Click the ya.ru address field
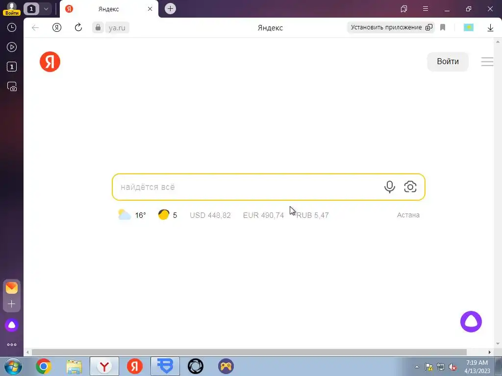 point(117,28)
